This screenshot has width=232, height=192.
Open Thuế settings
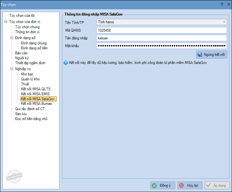click(25, 84)
